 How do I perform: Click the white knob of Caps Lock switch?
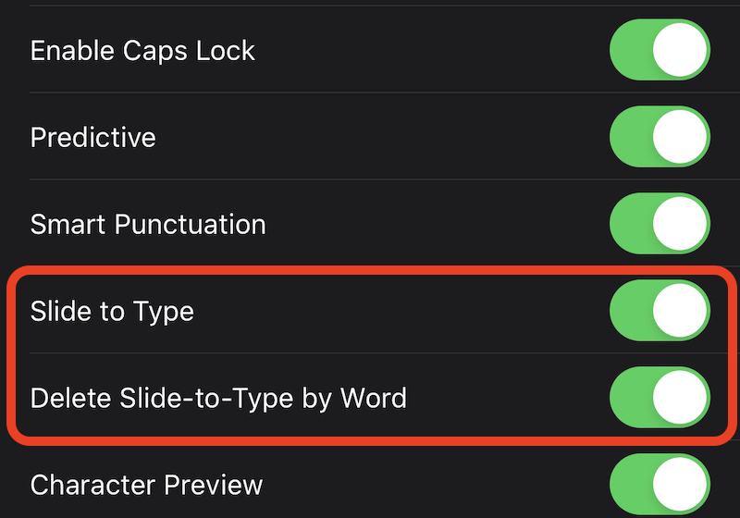tap(680, 50)
